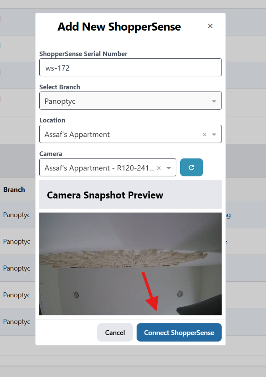Select the first Panoptyc row in the table

click(x=17, y=215)
